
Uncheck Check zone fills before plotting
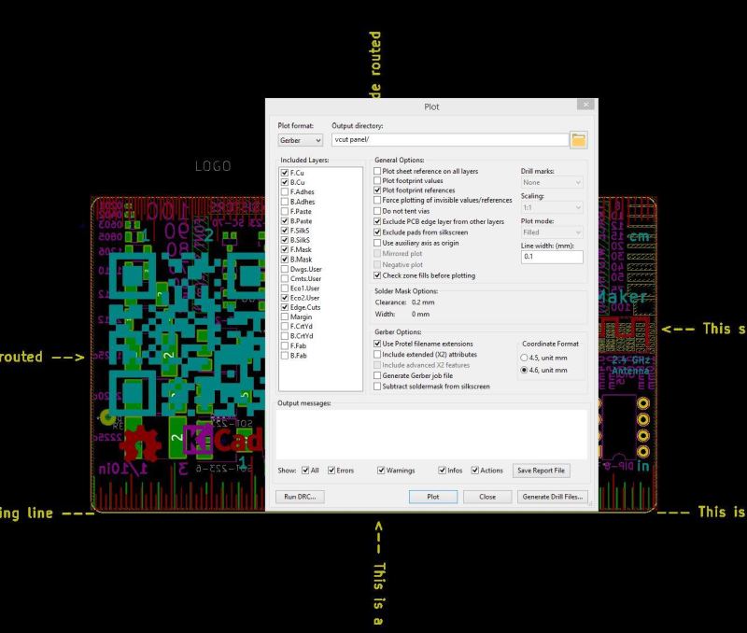tap(377, 275)
